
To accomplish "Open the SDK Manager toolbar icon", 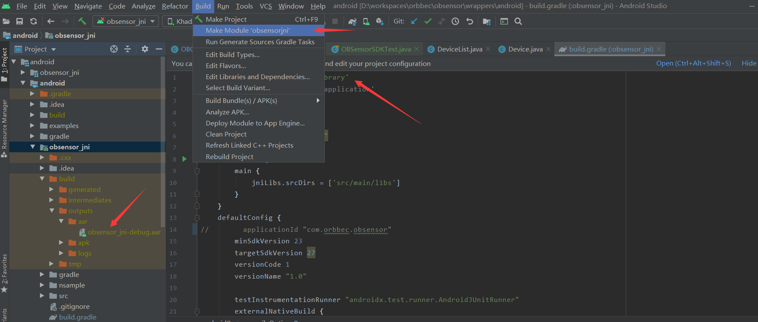I will click(380, 21).
